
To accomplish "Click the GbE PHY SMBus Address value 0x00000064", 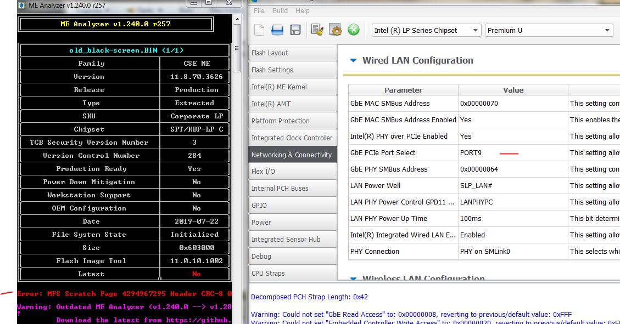I will (x=513, y=169).
